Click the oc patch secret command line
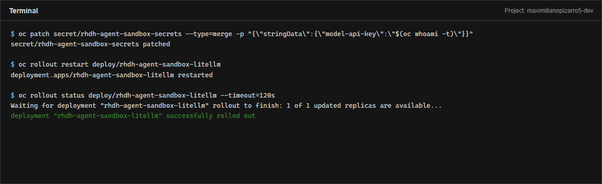This screenshot has width=602, height=184. [x=242, y=34]
